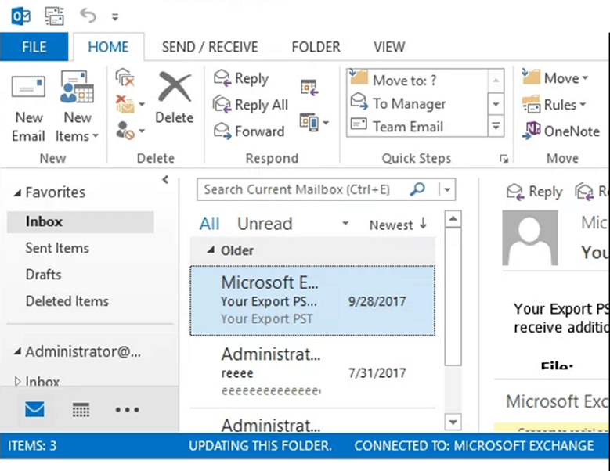Collapse the Older message group
The height and width of the screenshot is (471, 610).
(x=211, y=250)
